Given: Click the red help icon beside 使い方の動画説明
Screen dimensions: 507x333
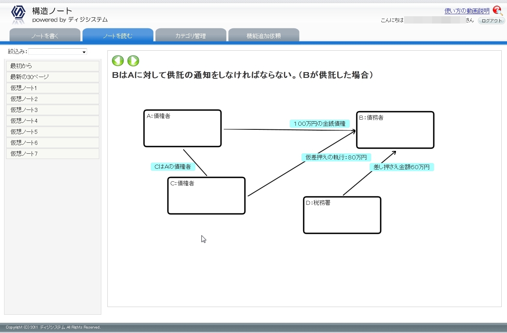Looking at the screenshot, I should click(498, 11).
